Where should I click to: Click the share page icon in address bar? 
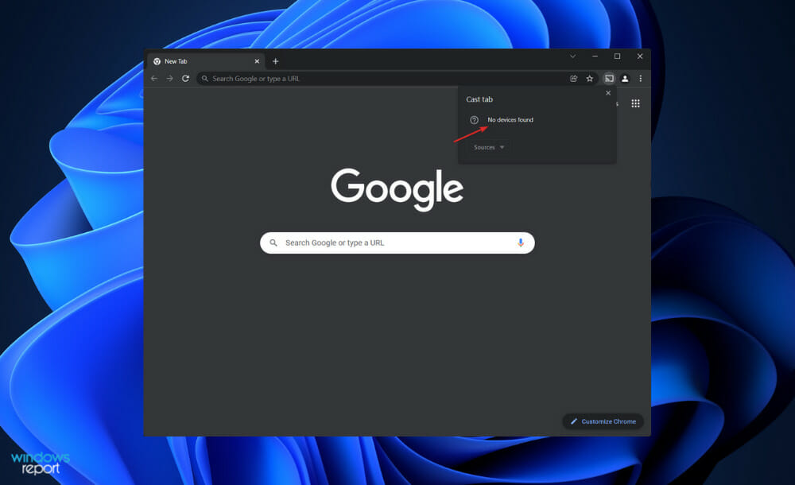point(573,79)
